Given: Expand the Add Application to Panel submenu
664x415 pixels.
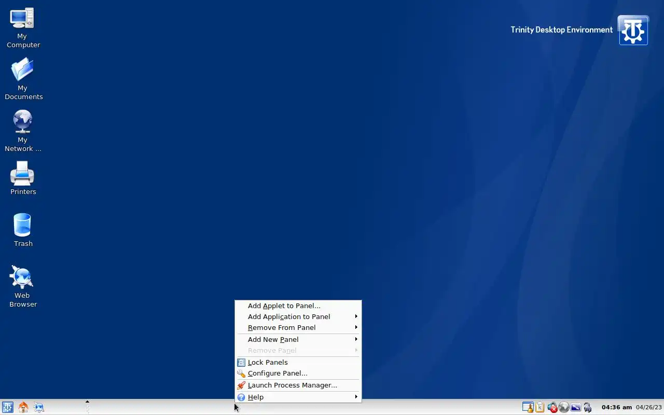Looking at the screenshot, I should [298, 317].
